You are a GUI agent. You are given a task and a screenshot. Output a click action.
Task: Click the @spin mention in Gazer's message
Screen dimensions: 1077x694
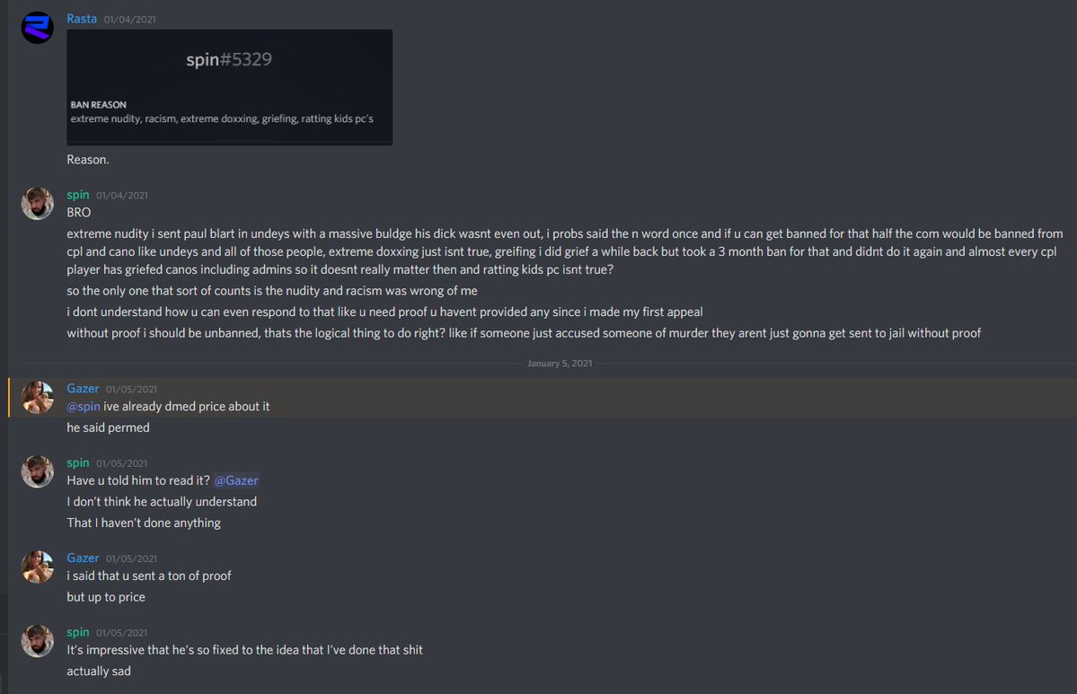pos(84,407)
